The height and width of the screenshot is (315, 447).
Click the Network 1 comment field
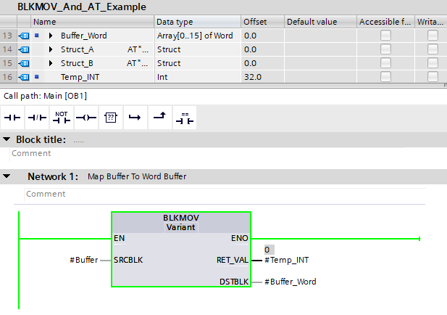(x=217, y=194)
